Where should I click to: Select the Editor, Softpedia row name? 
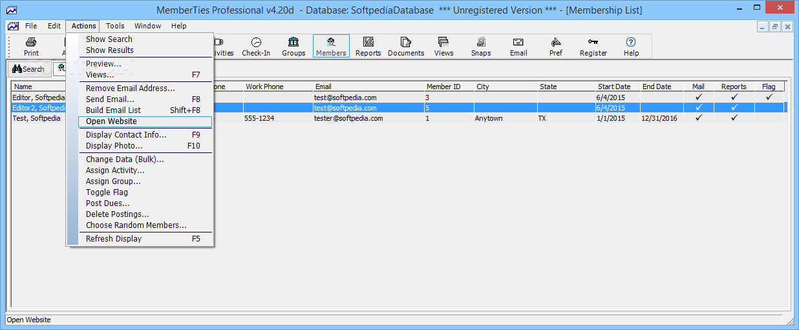(x=39, y=98)
